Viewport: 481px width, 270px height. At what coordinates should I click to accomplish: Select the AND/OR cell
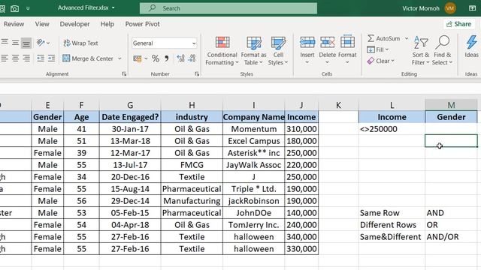[451, 237]
